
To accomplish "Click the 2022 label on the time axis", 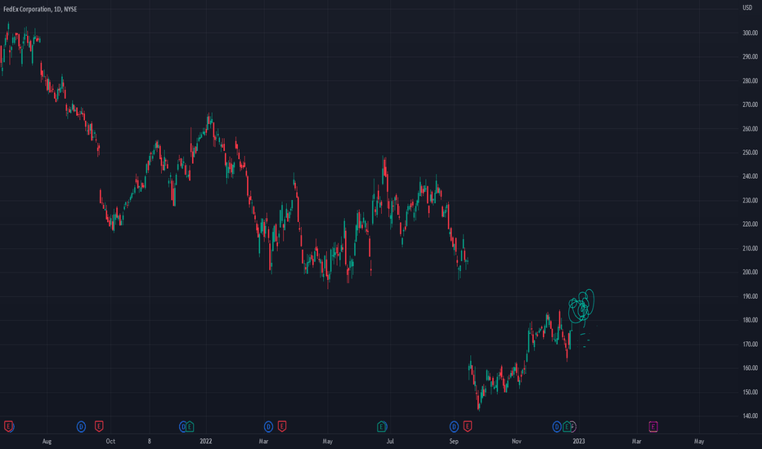I will [x=205, y=441].
